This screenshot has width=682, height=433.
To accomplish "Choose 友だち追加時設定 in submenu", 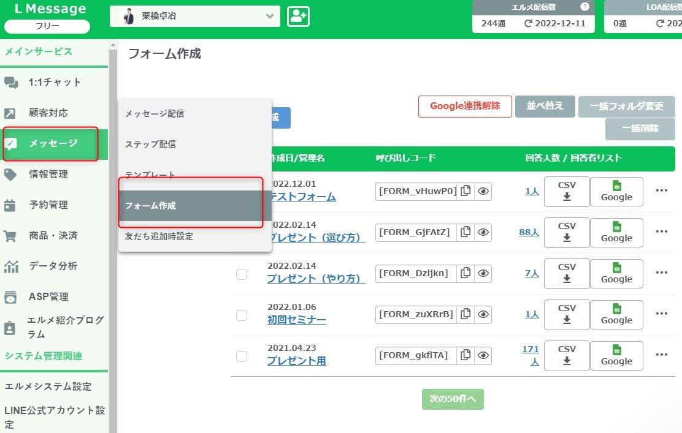I will 159,236.
